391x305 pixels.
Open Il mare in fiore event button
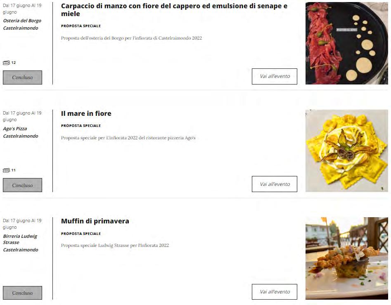click(274, 184)
